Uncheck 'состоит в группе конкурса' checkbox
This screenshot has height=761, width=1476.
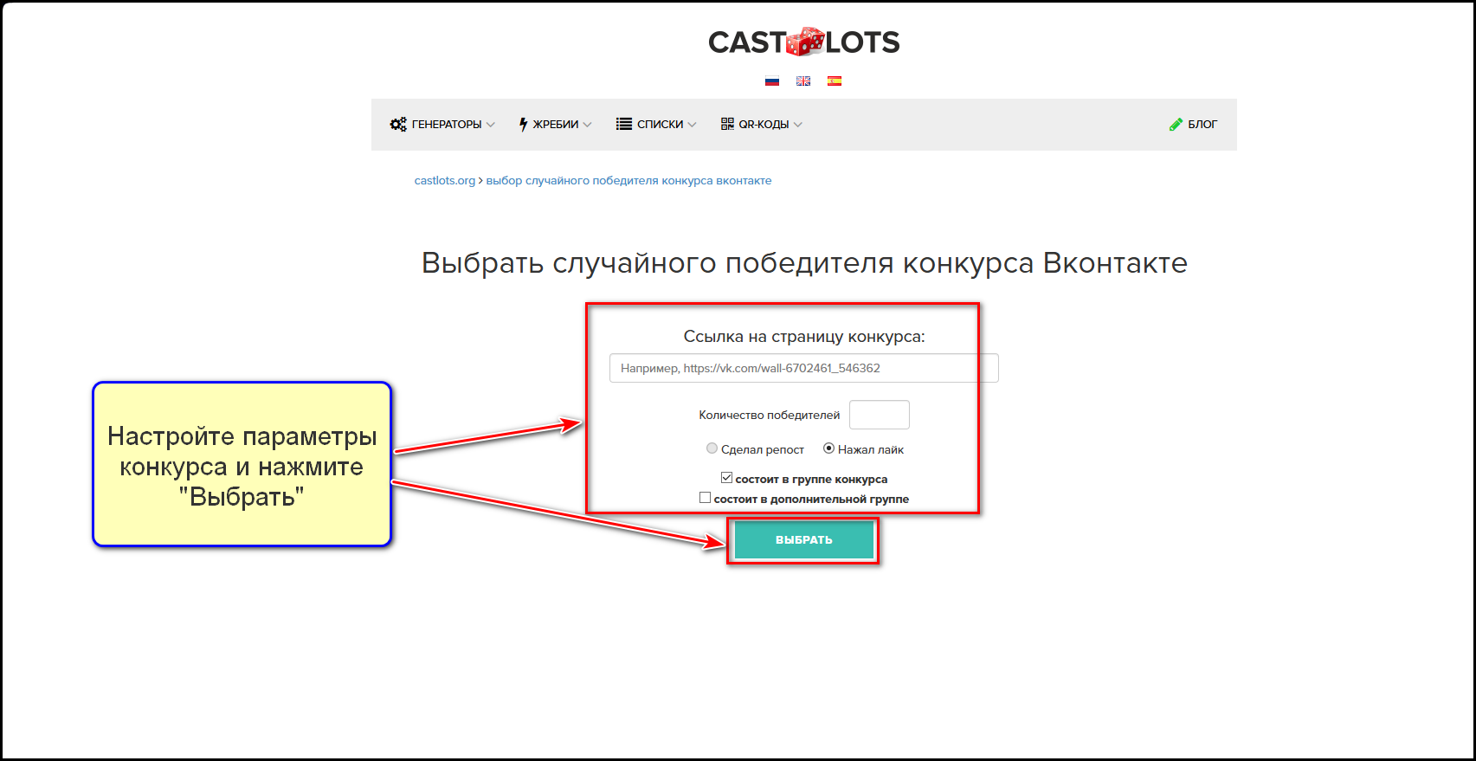726,478
